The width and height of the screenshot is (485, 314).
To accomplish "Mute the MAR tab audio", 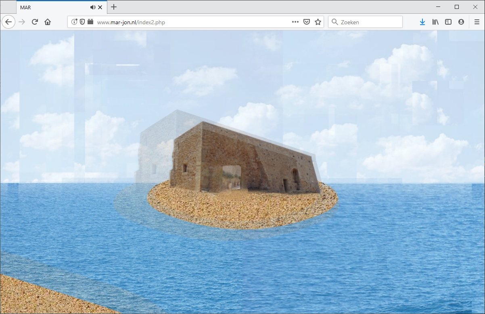I will [x=93, y=7].
